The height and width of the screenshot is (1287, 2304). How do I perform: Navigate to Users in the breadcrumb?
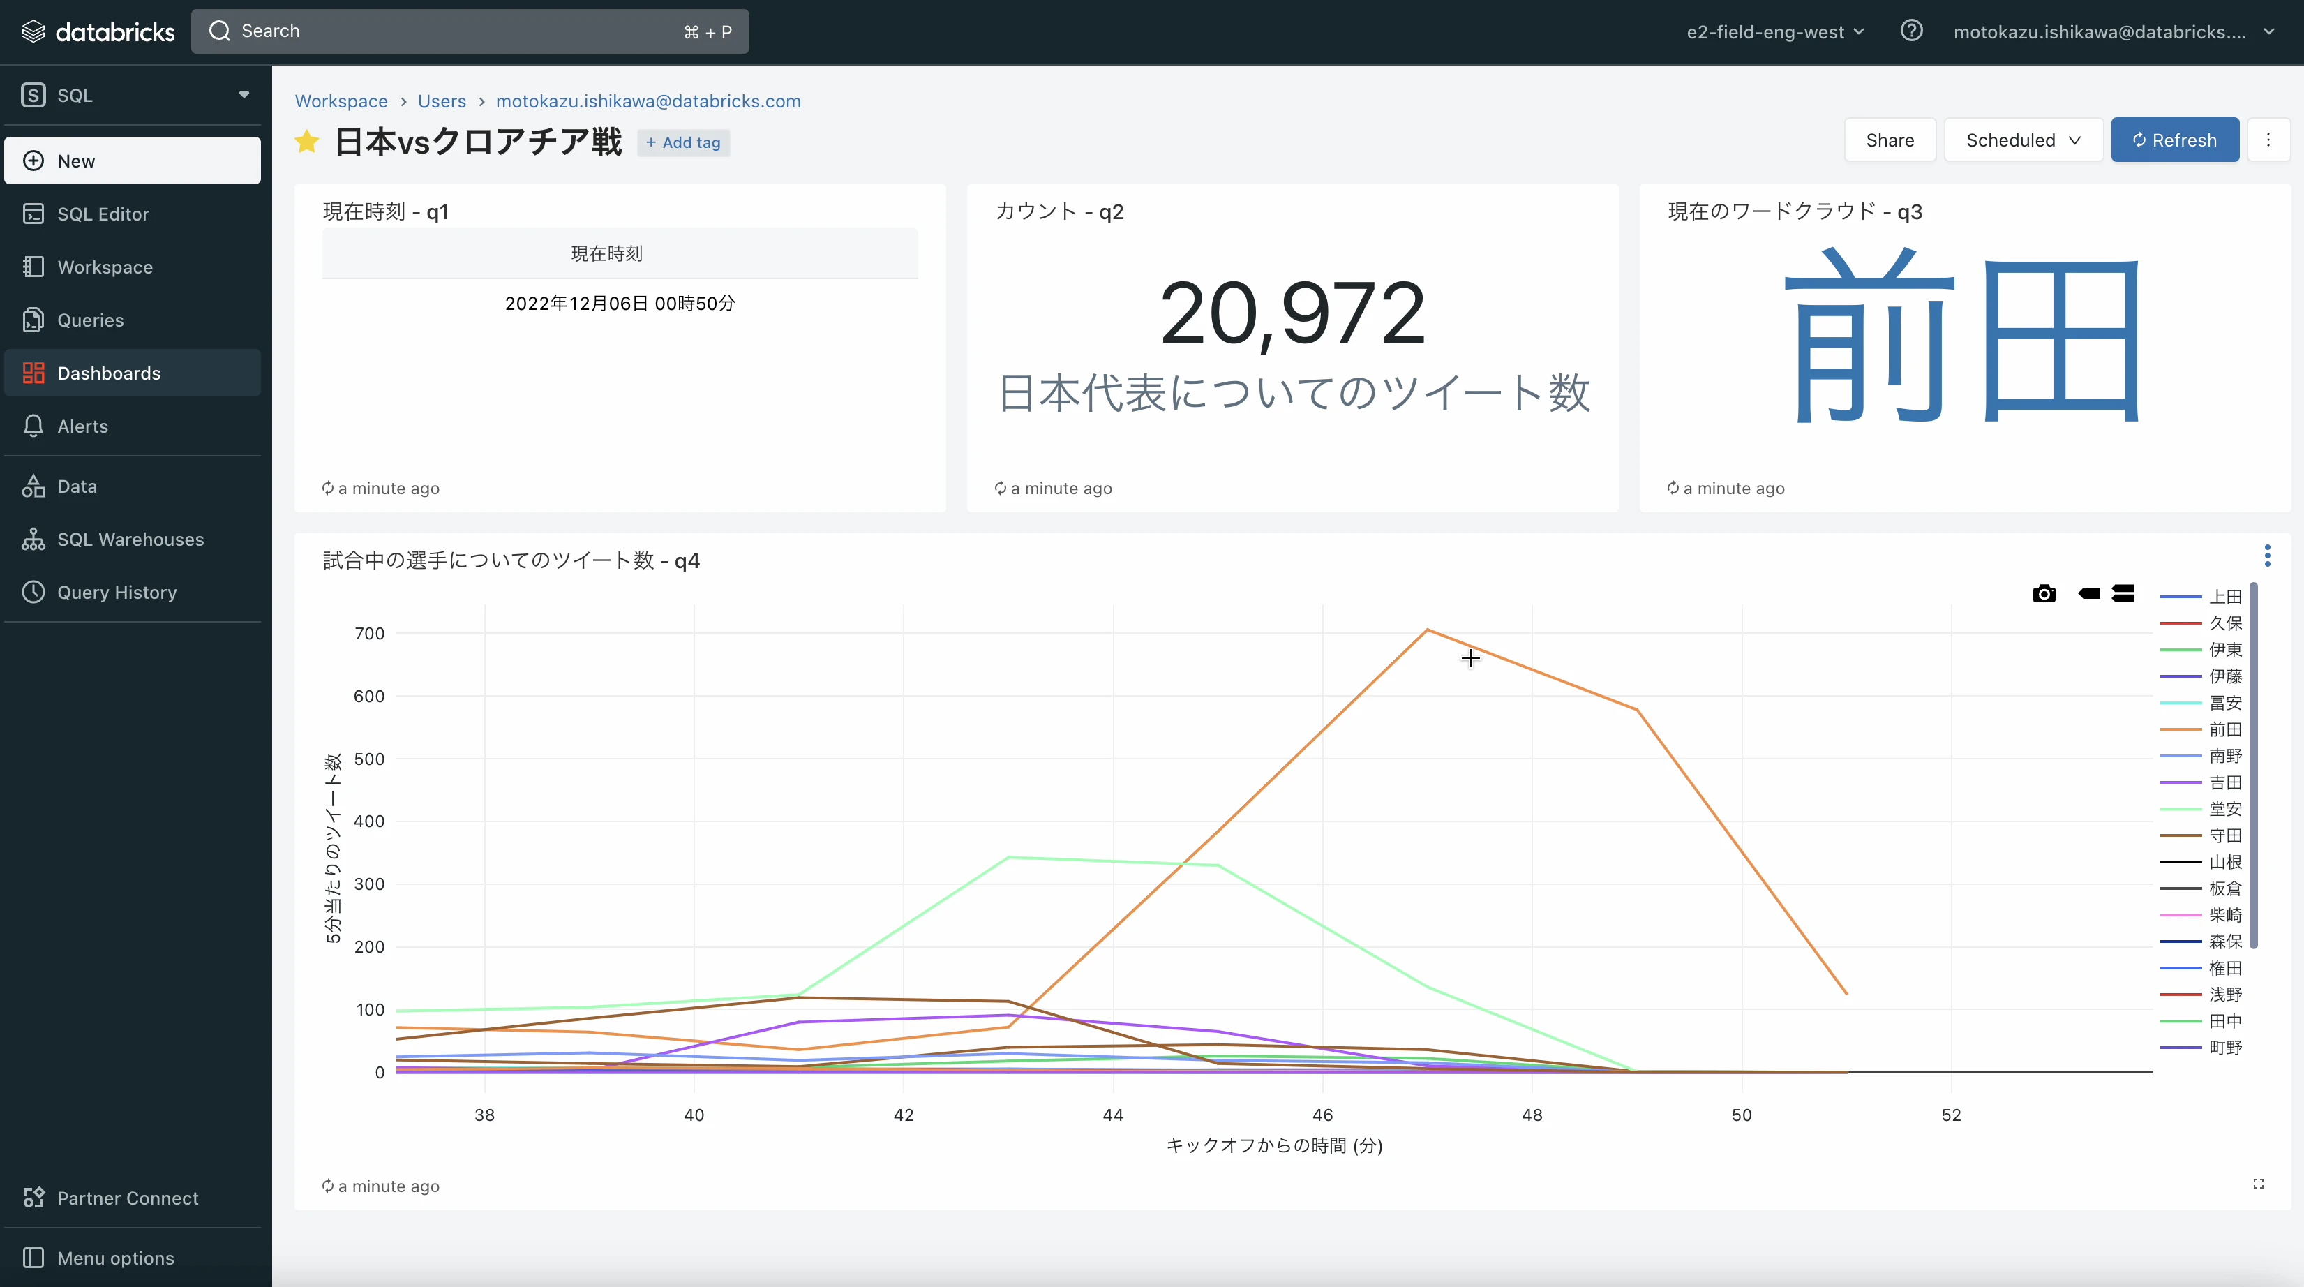coord(442,101)
